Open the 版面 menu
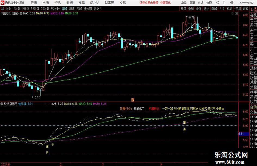This screenshot has width=257, height=166. pyautogui.click(x=192, y=3)
